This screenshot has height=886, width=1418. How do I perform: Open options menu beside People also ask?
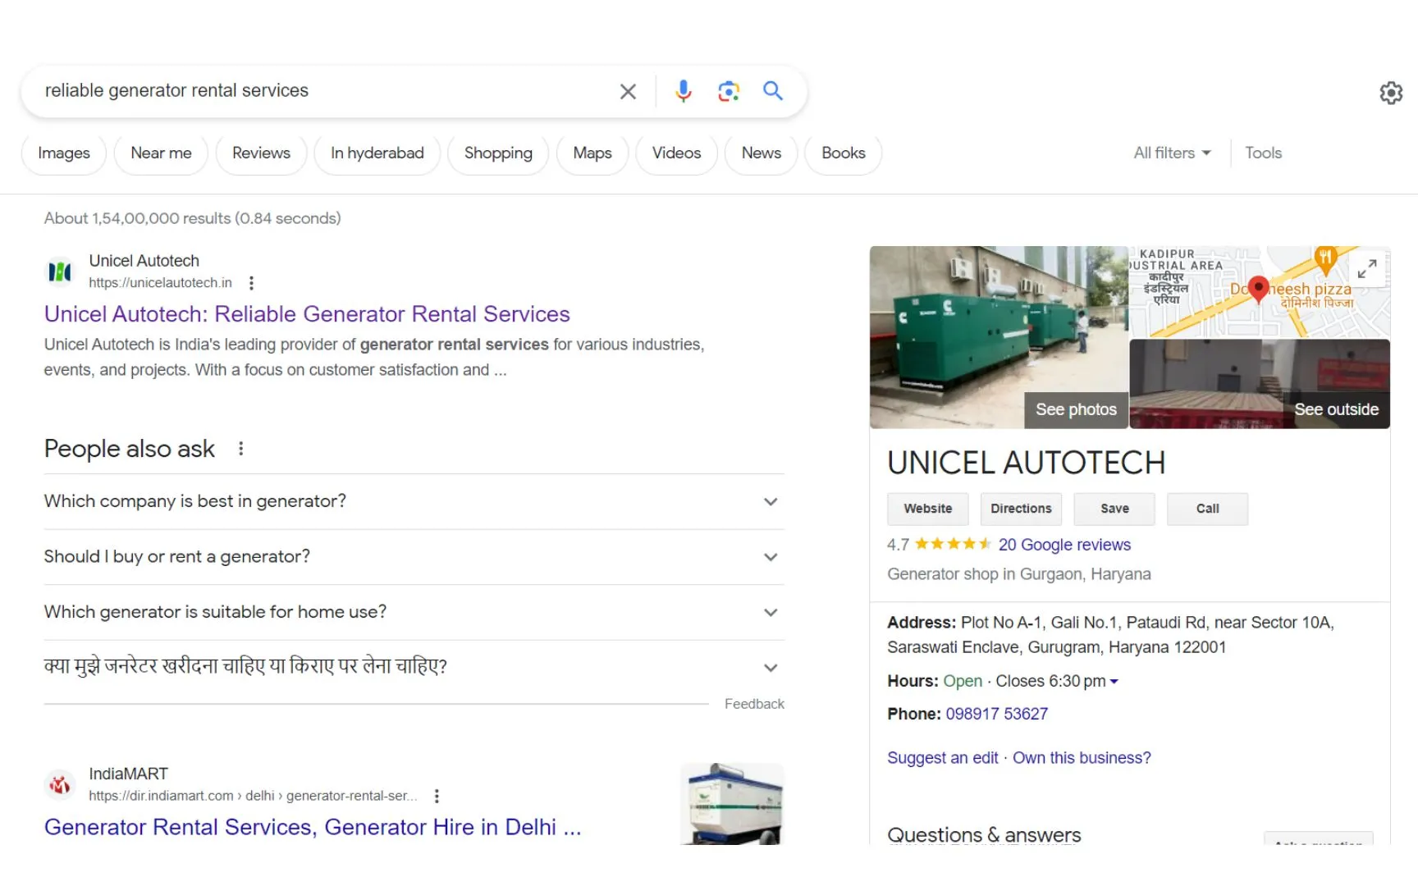coord(240,448)
